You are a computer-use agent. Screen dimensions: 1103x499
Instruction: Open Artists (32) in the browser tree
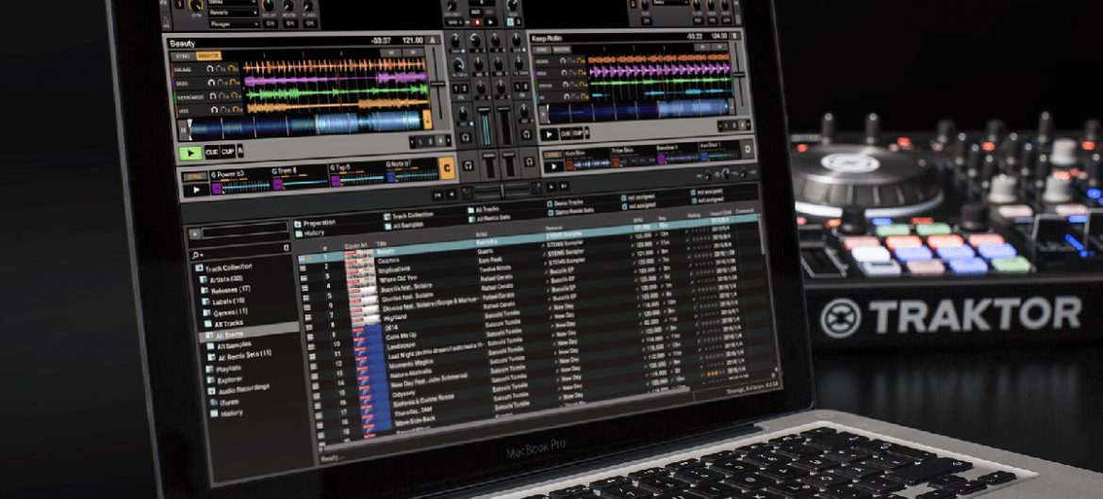226,279
